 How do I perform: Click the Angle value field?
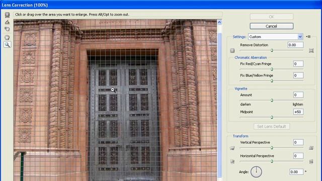[x=296, y=172]
